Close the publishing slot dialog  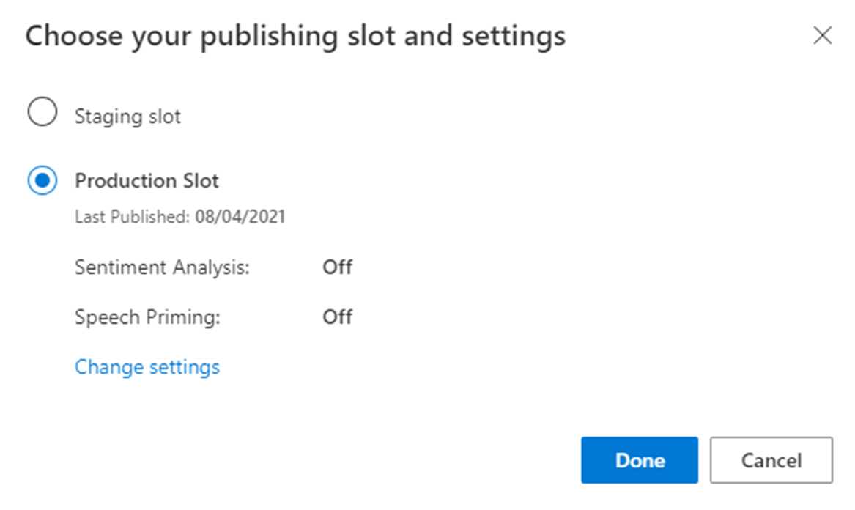pyautogui.click(x=822, y=36)
